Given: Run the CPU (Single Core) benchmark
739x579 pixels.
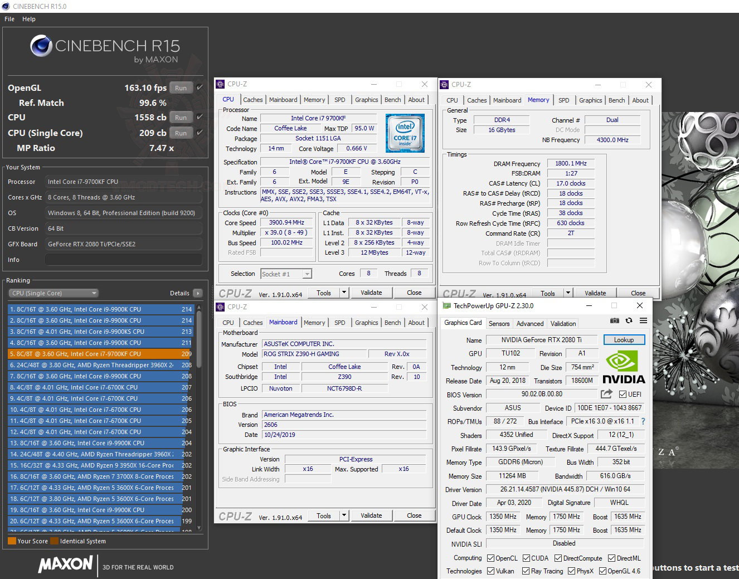Looking at the screenshot, I should click(181, 133).
